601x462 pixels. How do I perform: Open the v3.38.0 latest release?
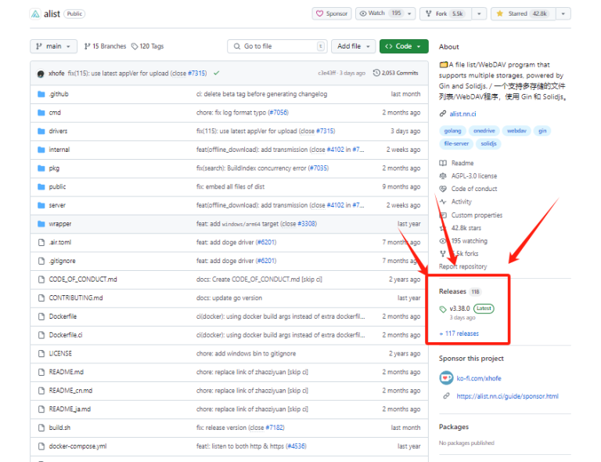click(x=459, y=309)
